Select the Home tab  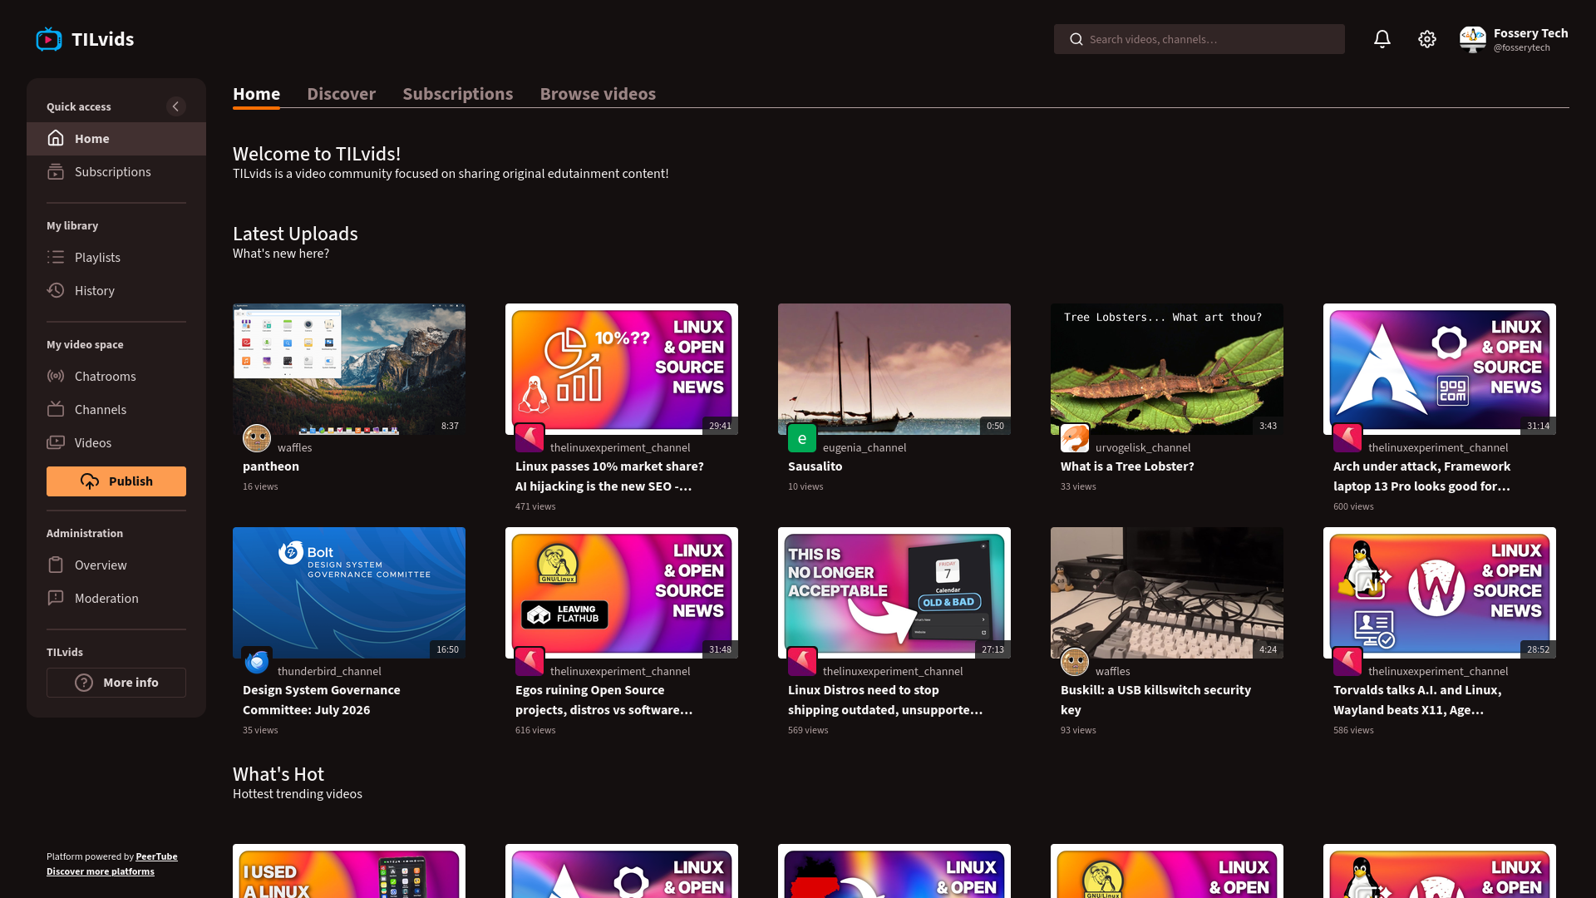(256, 94)
